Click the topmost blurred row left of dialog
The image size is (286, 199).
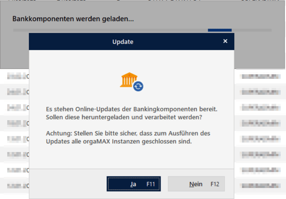coord(18,77)
